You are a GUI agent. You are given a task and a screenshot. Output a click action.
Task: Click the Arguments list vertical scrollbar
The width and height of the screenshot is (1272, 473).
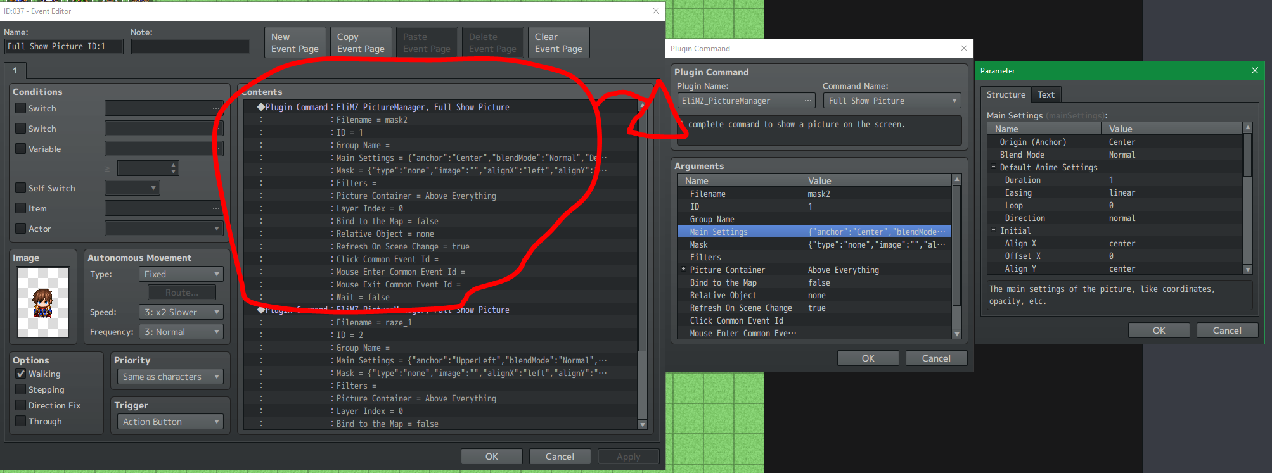coord(957,256)
